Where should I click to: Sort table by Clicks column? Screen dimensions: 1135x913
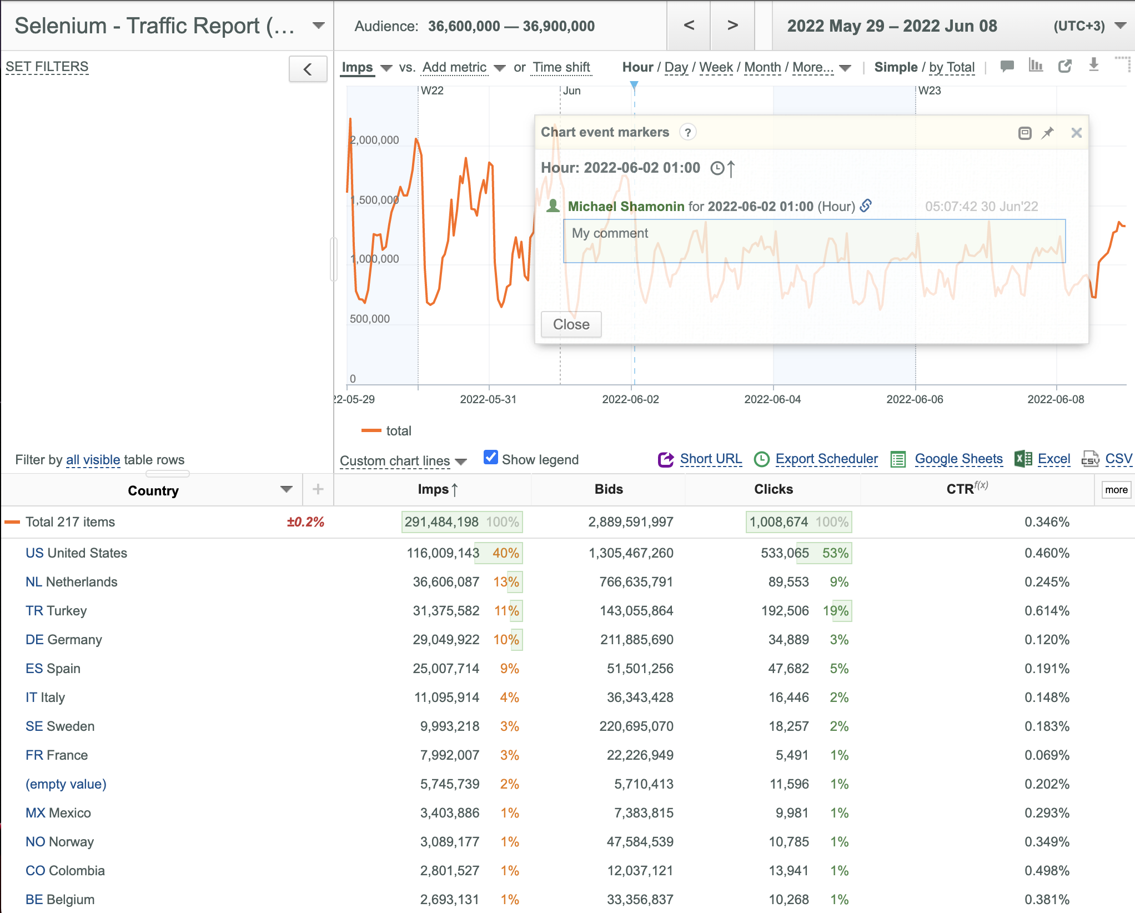(774, 489)
